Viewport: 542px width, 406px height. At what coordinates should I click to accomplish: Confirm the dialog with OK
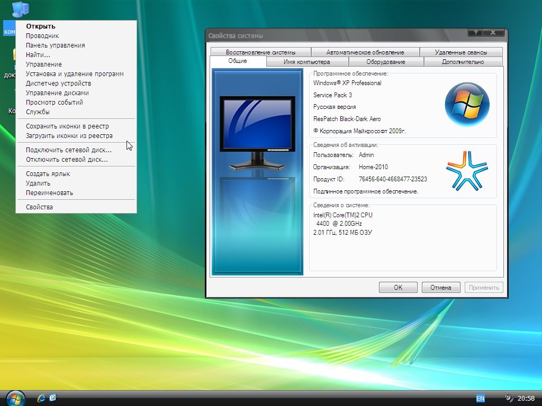pyautogui.click(x=398, y=287)
